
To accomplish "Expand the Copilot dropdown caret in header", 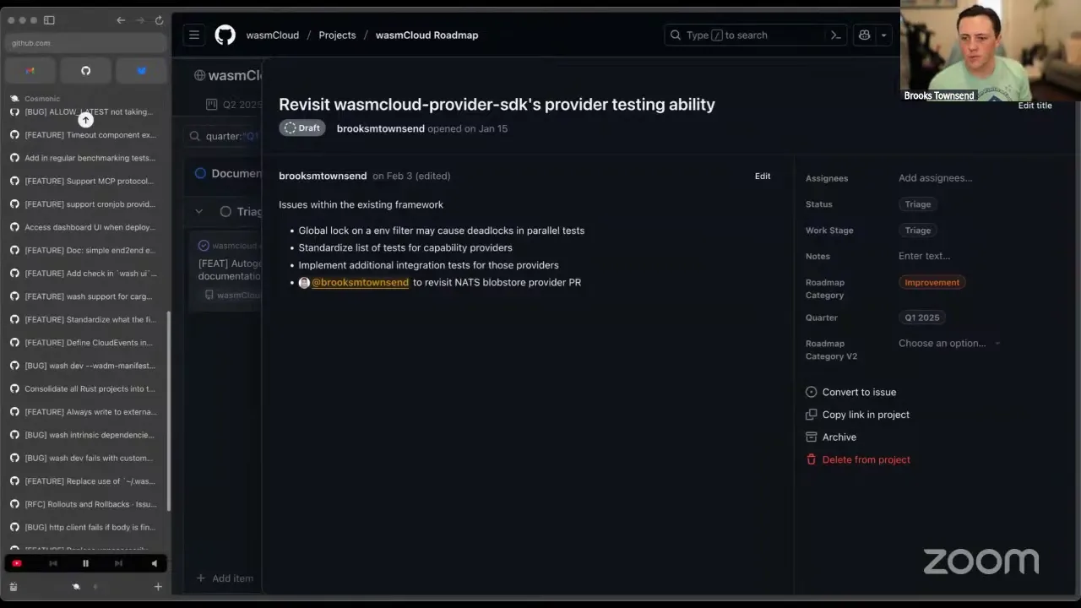I will tap(883, 35).
